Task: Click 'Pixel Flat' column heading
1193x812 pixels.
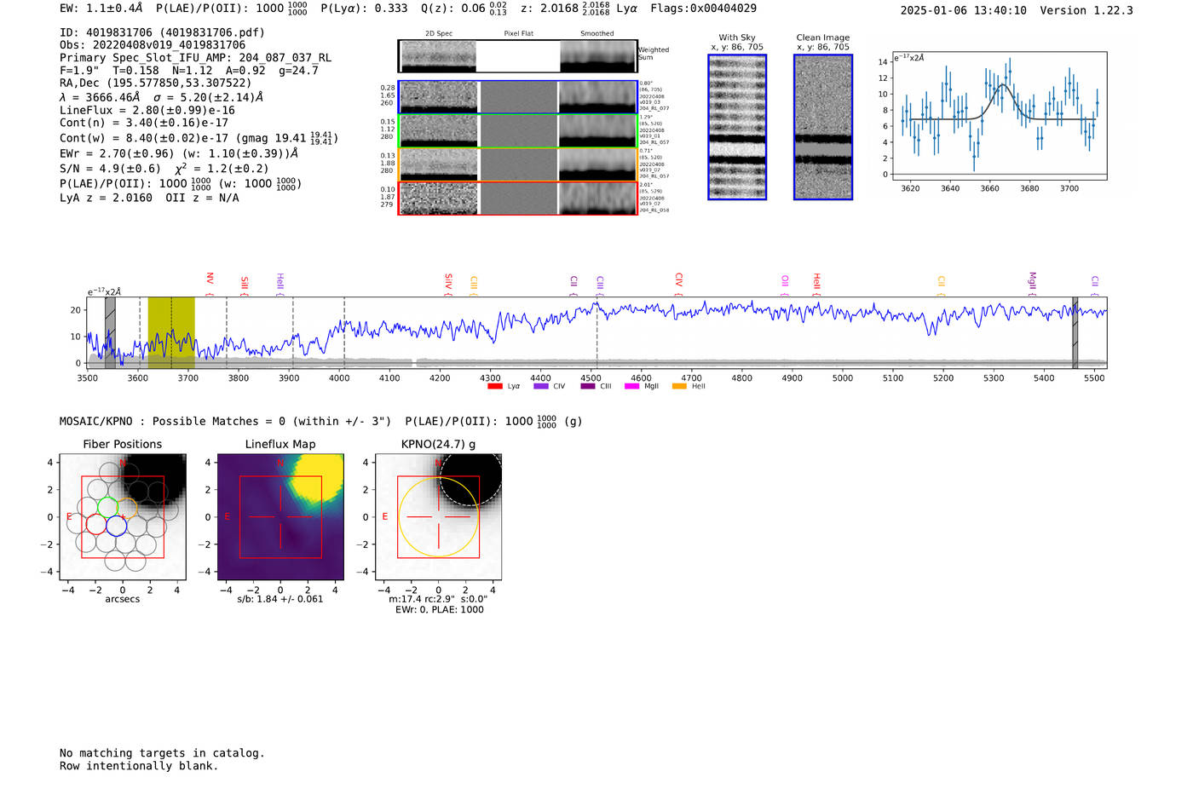Action: [518, 33]
